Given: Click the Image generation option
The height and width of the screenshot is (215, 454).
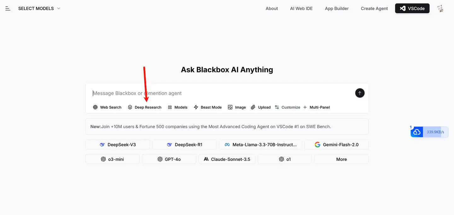Looking at the screenshot, I should pyautogui.click(x=237, y=107).
